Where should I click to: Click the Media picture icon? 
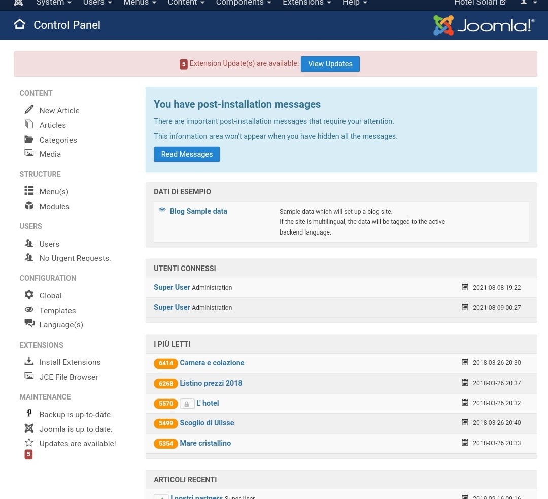29,153
